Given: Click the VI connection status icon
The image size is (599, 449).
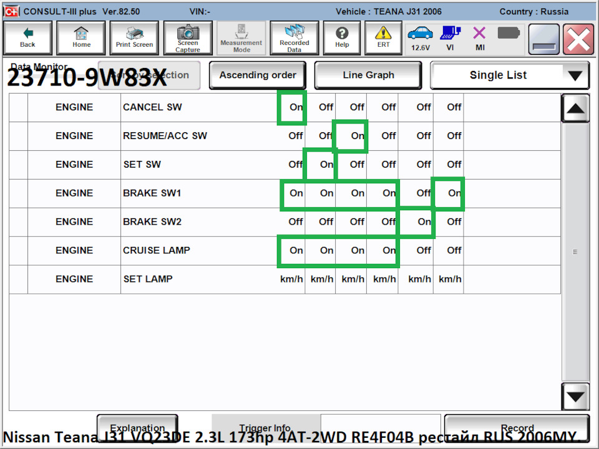Looking at the screenshot, I should 450,38.
